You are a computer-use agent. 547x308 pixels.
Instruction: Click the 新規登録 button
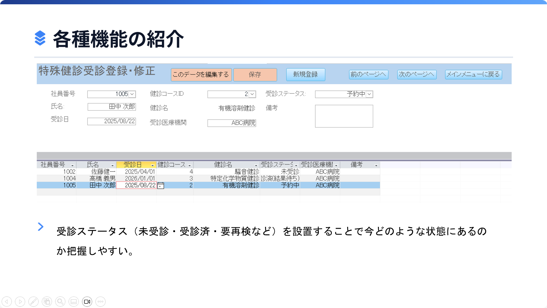(305, 75)
